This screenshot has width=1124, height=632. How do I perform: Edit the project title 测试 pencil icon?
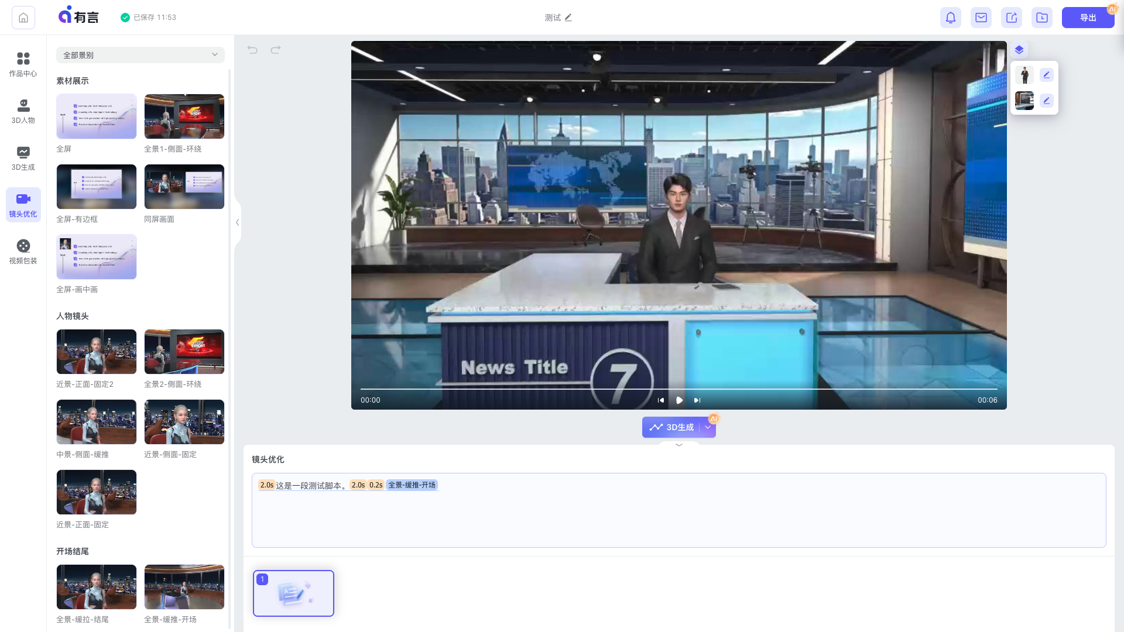568,18
